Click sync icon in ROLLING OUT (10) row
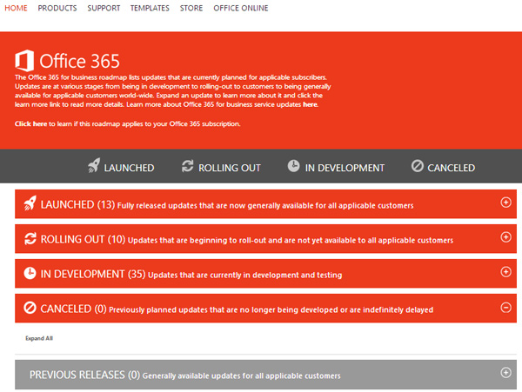This screenshot has width=522, height=392. 30,239
